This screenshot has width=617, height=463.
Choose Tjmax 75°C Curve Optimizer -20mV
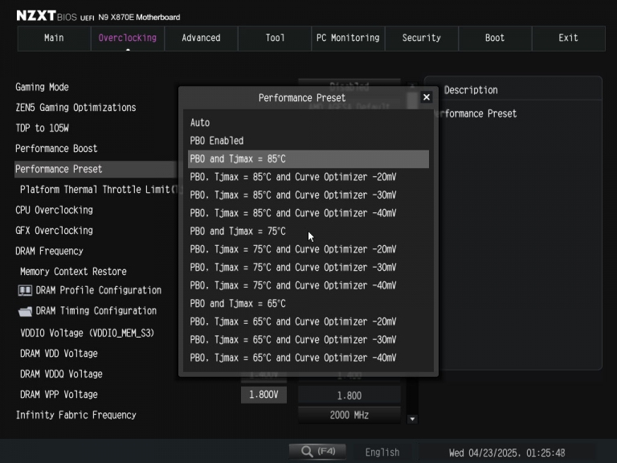[x=308, y=250]
